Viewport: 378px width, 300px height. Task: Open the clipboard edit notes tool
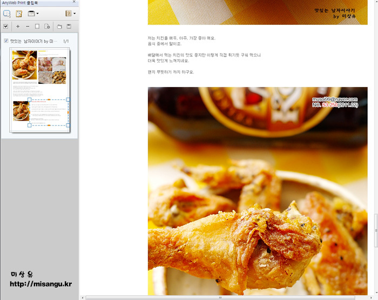(x=19, y=14)
